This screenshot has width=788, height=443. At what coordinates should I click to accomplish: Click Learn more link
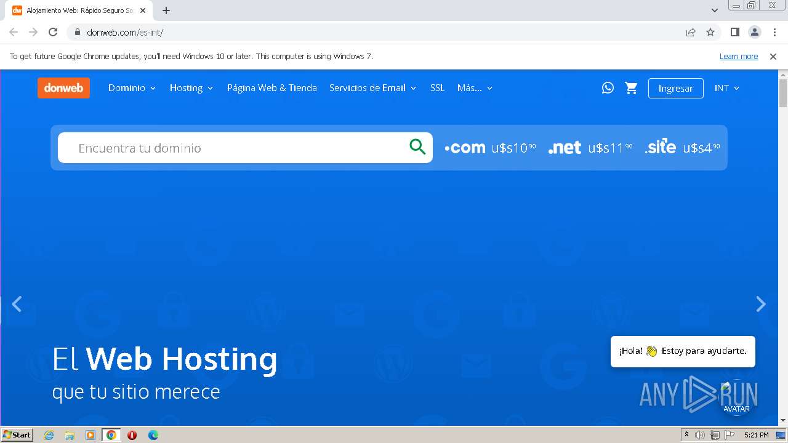tap(739, 56)
